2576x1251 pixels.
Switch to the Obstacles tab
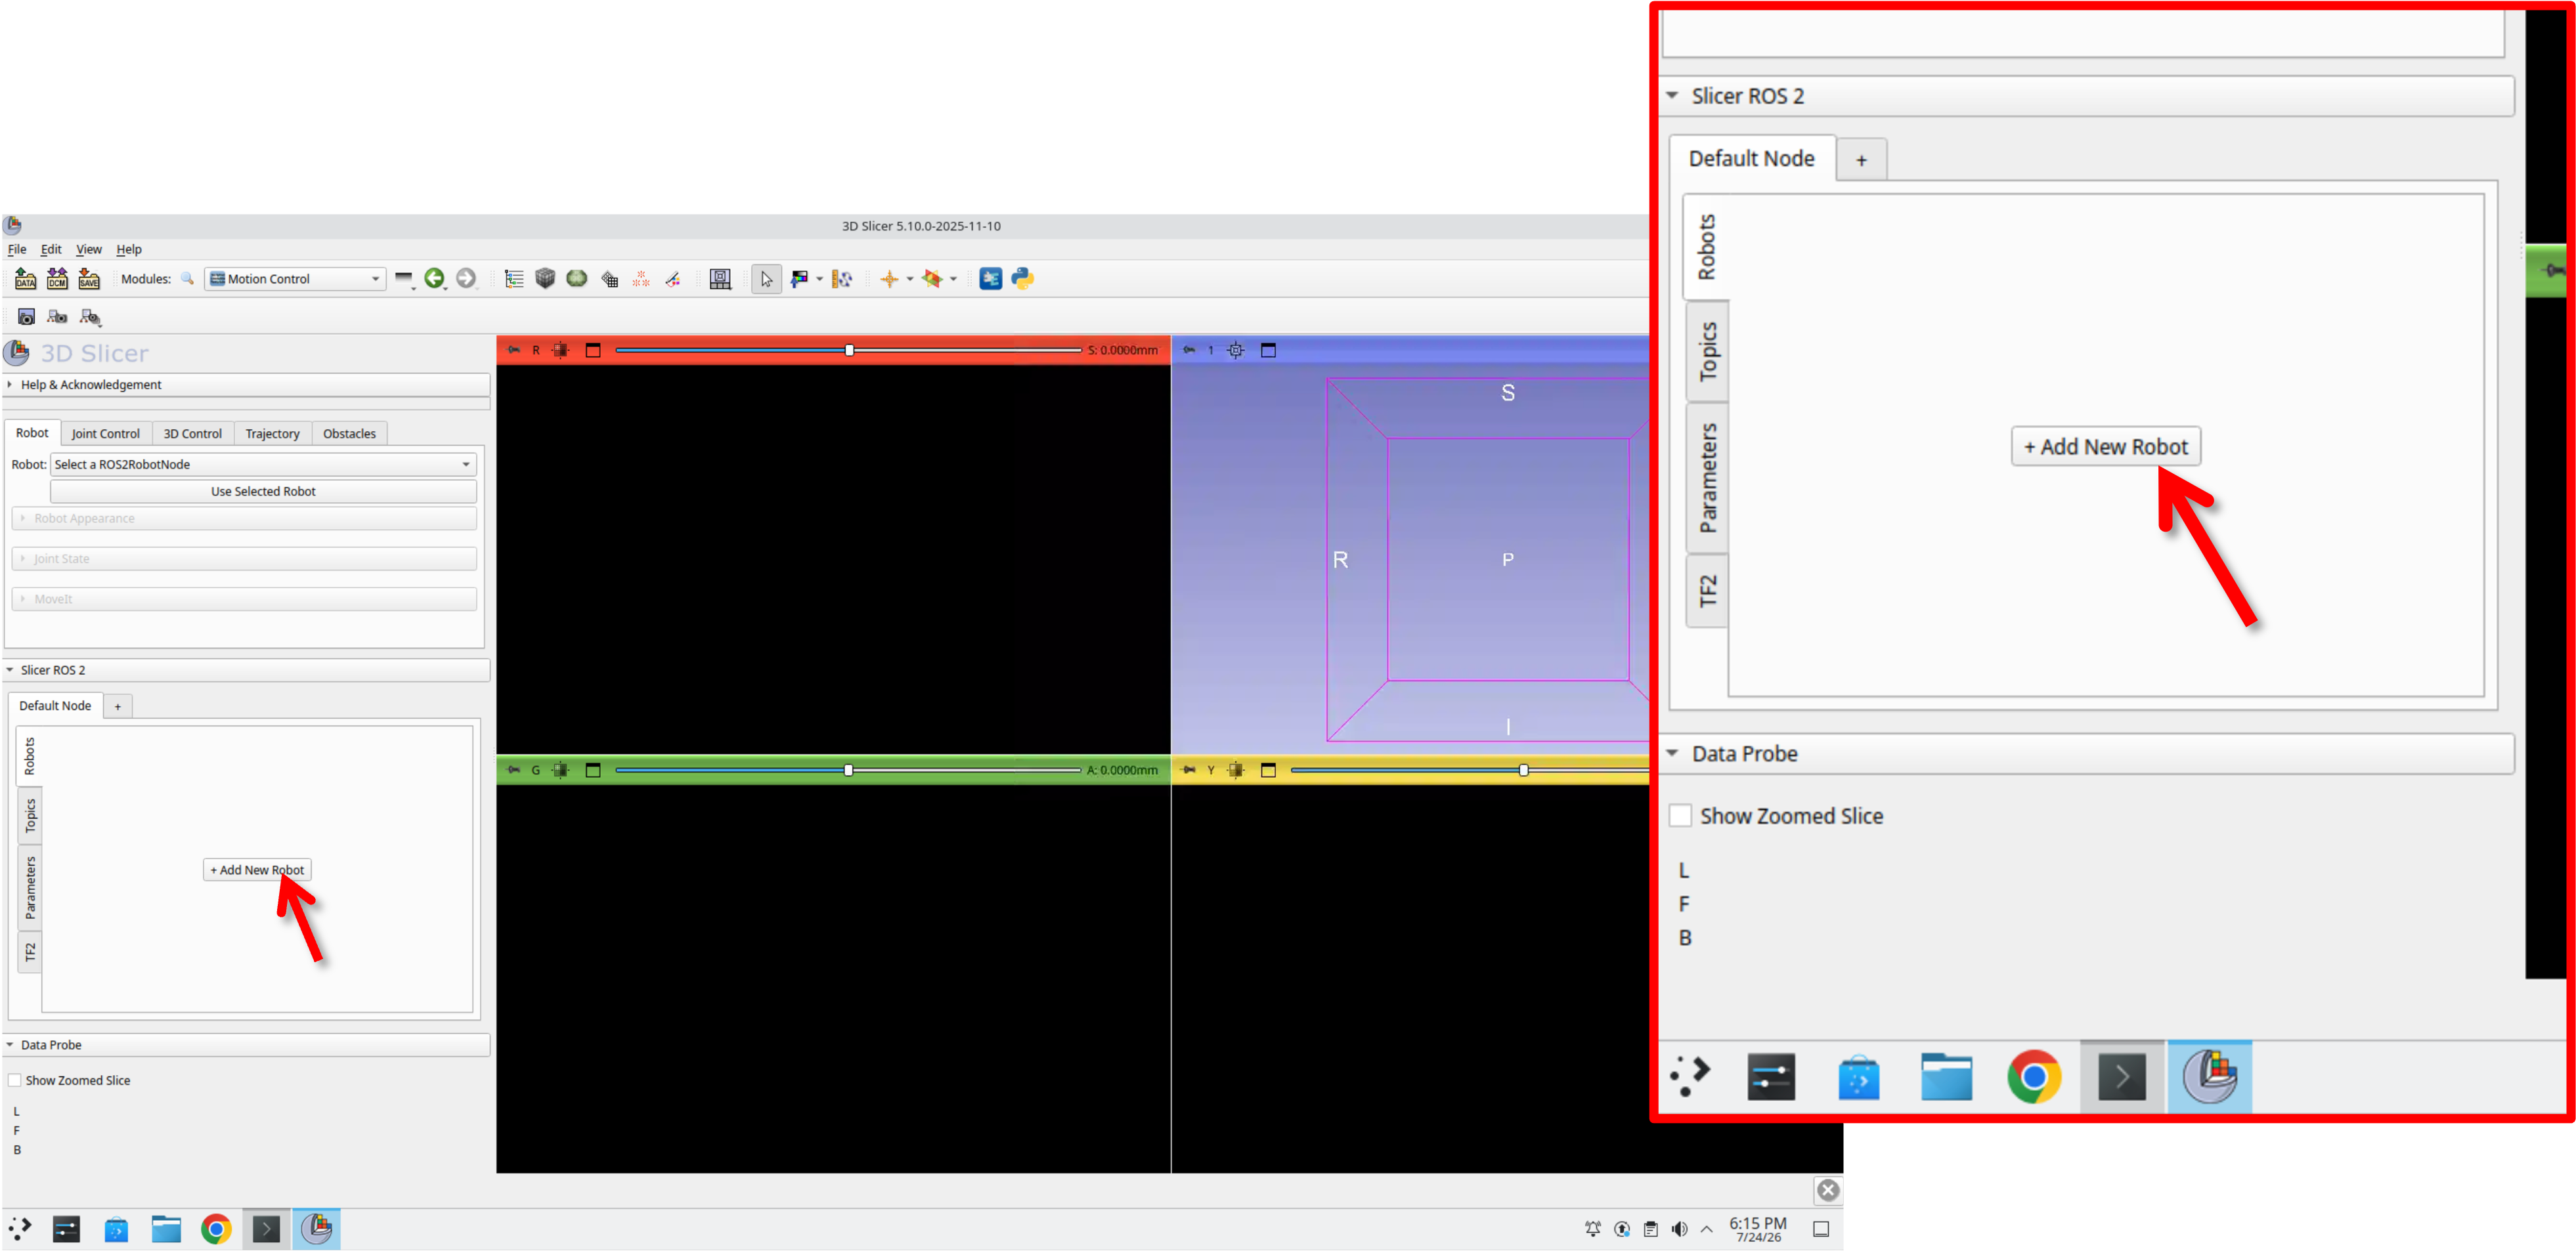point(349,434)
